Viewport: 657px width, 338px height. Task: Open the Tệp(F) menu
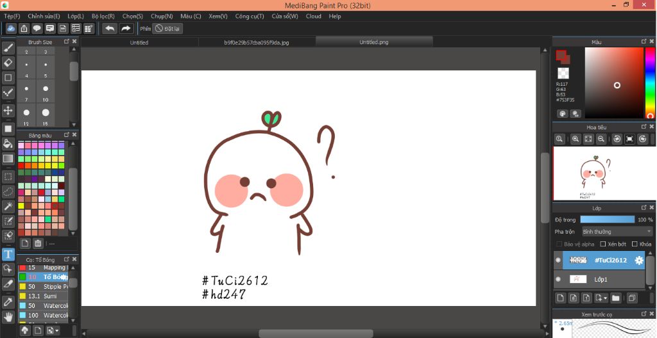[12, 16]
